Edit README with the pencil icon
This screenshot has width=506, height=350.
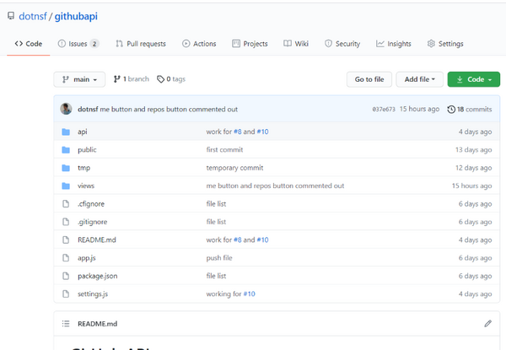coord(488,324)
